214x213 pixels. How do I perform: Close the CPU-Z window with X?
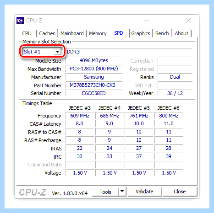tap(188, 21)
